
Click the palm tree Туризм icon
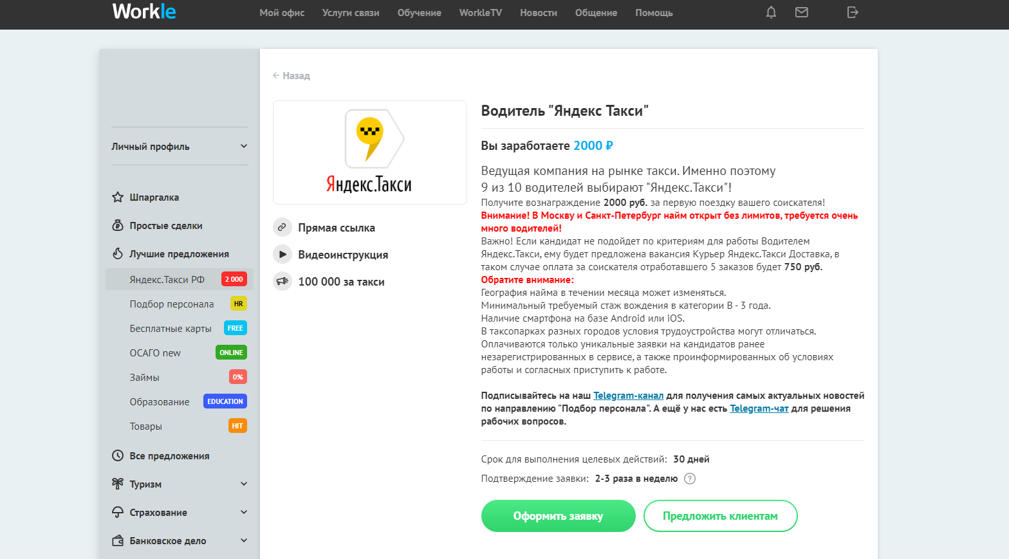[x=118, y=484]
